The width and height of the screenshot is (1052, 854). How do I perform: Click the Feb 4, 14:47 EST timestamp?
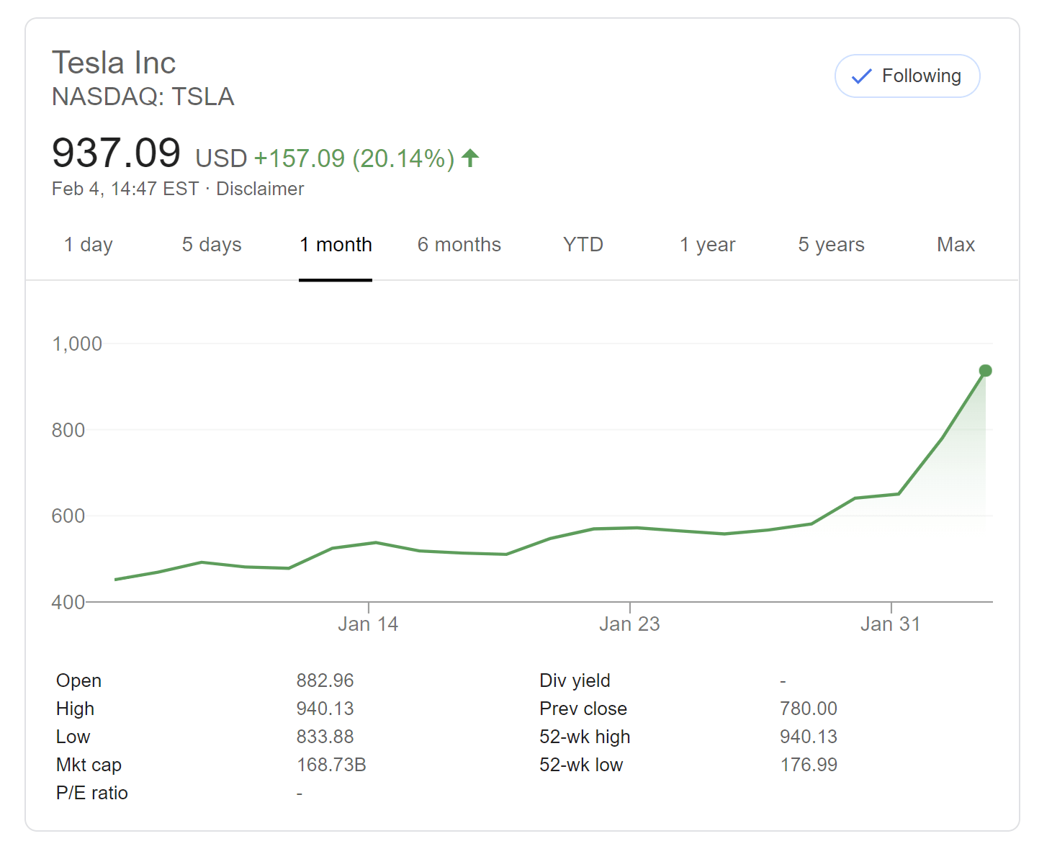pos(125,189)
